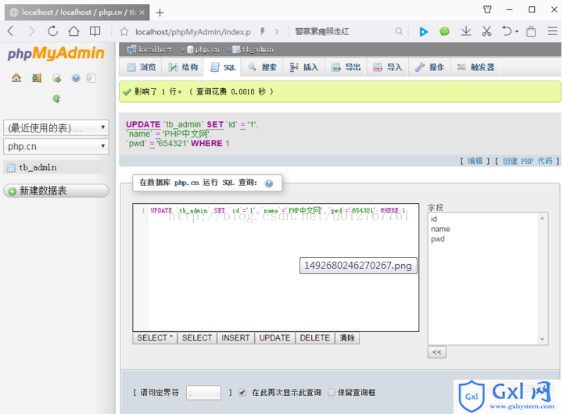Open the 导出 tab

pyautogui.click(x=346, y=67)
